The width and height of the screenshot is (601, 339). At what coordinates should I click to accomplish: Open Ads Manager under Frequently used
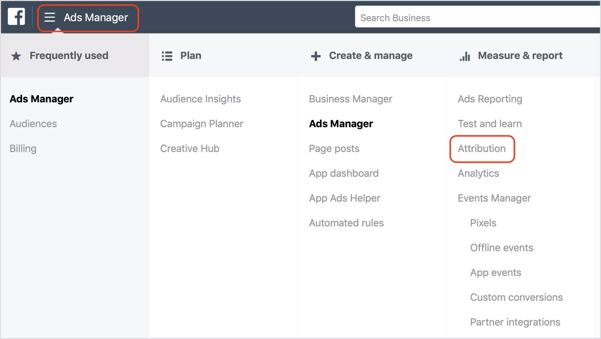(x=42, y=99)
